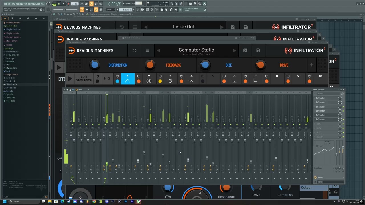This screenshot has height=205, width=365.
Task: Open the mixer output routing (none) dropdown
Action: click(x=329, y=182)
